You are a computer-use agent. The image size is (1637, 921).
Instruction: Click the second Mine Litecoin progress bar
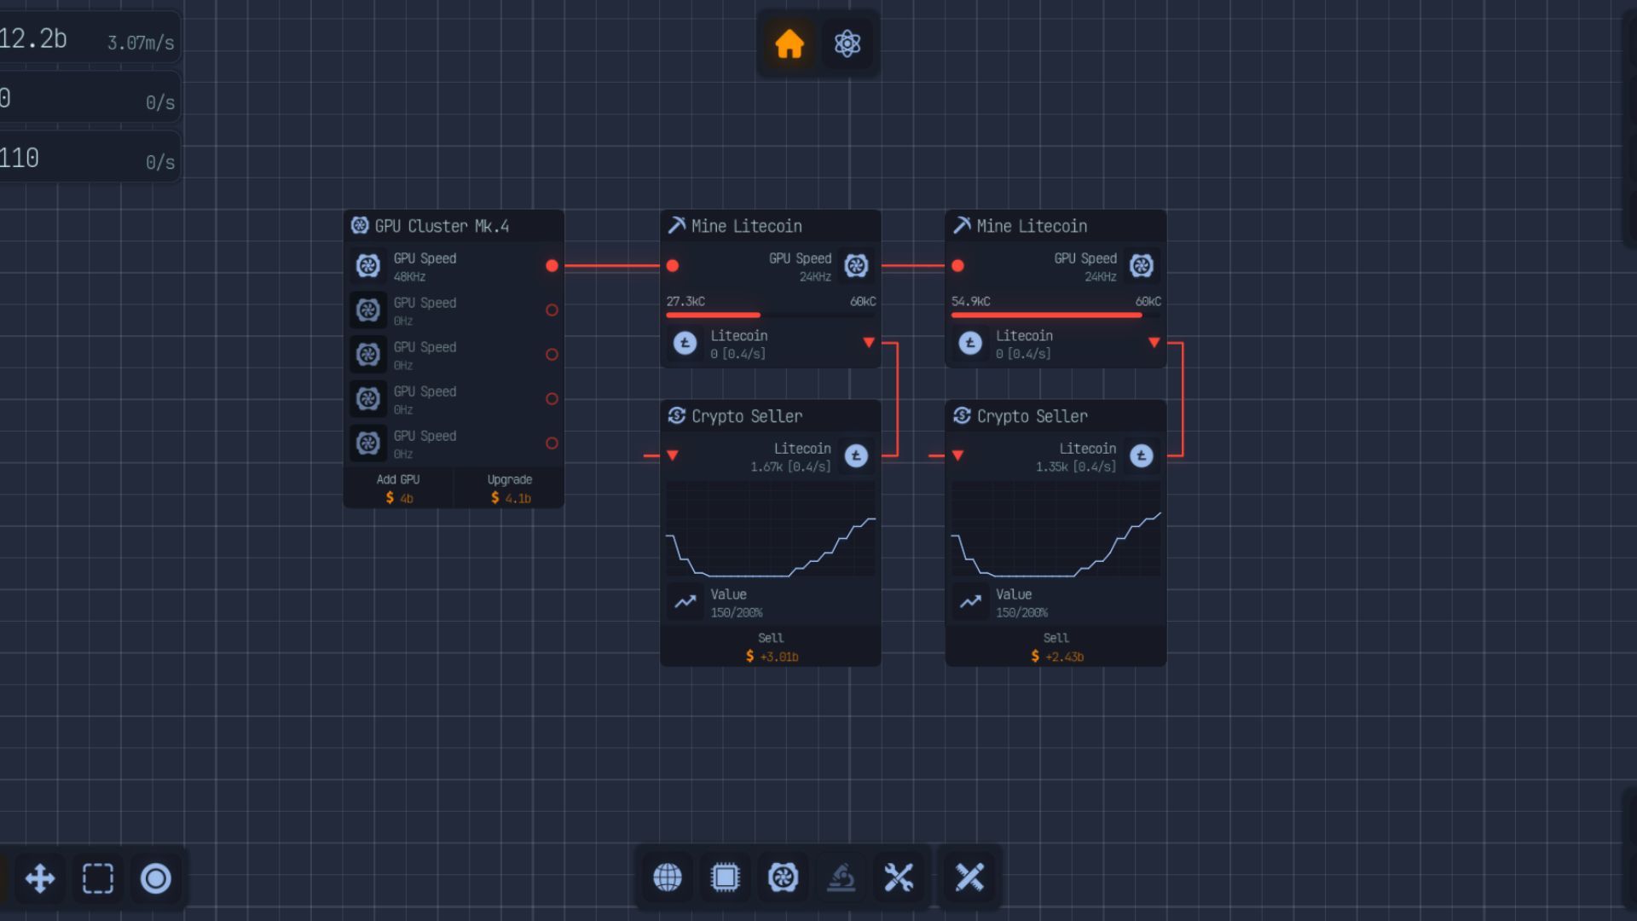1056,315
